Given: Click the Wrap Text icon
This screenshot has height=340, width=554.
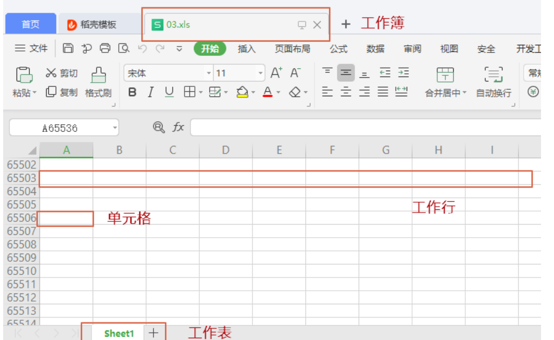Looking at the screenshot, I should pyautogui.click(x=494, y=75).
